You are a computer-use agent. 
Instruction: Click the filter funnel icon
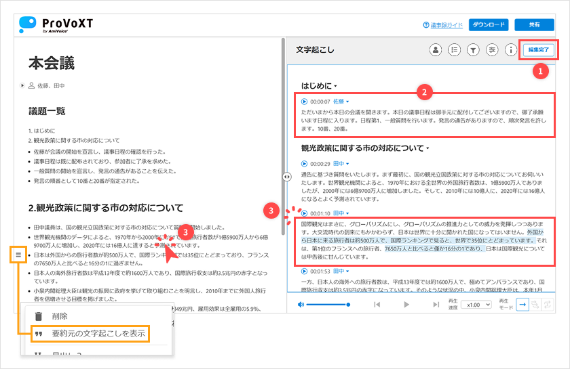(474, 49)
